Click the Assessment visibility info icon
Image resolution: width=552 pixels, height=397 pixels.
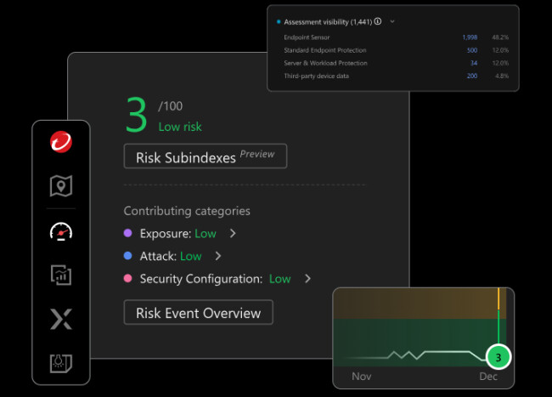tap(378, 21)
